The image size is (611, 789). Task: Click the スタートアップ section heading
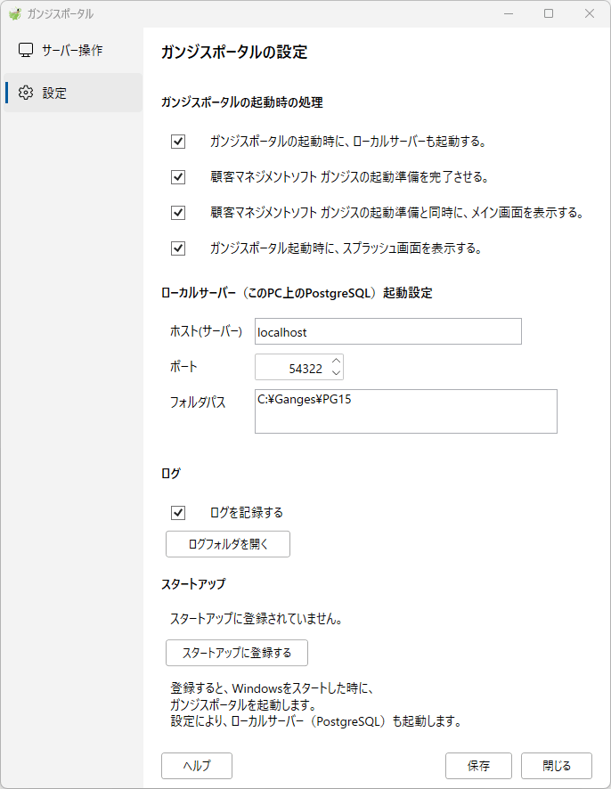(x=194, y=583)
